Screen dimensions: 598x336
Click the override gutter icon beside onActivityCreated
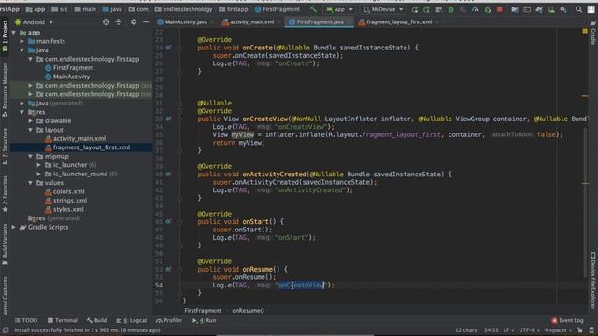pyautogui.click(x=168, y=175)
